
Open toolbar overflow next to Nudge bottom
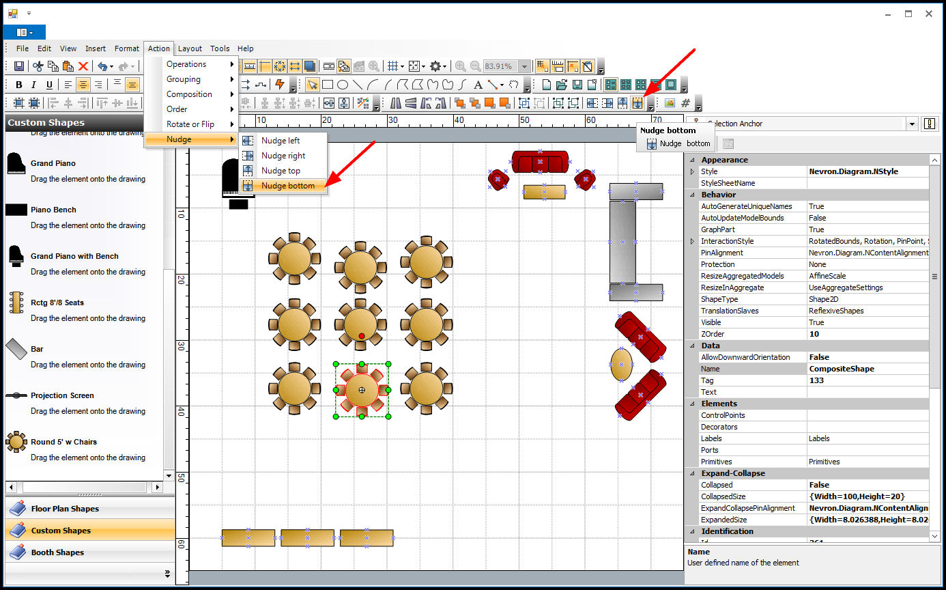pos(651,105)
